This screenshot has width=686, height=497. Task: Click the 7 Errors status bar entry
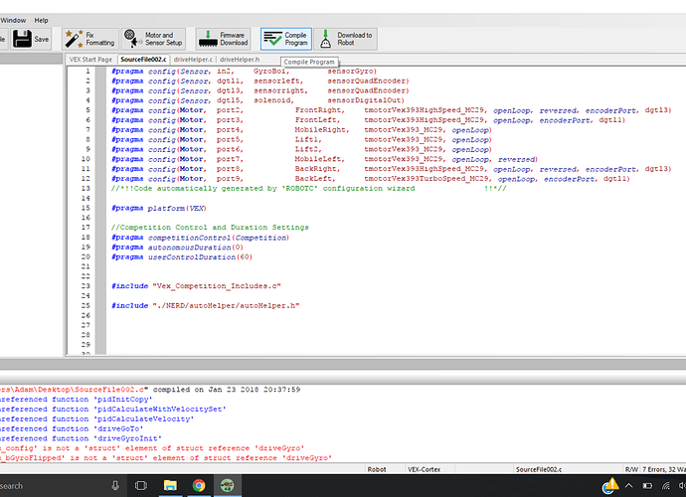[x=663, y=469]
